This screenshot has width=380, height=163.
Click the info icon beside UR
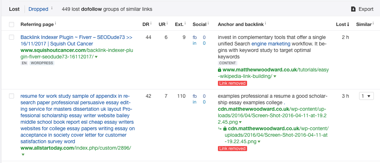166,24
